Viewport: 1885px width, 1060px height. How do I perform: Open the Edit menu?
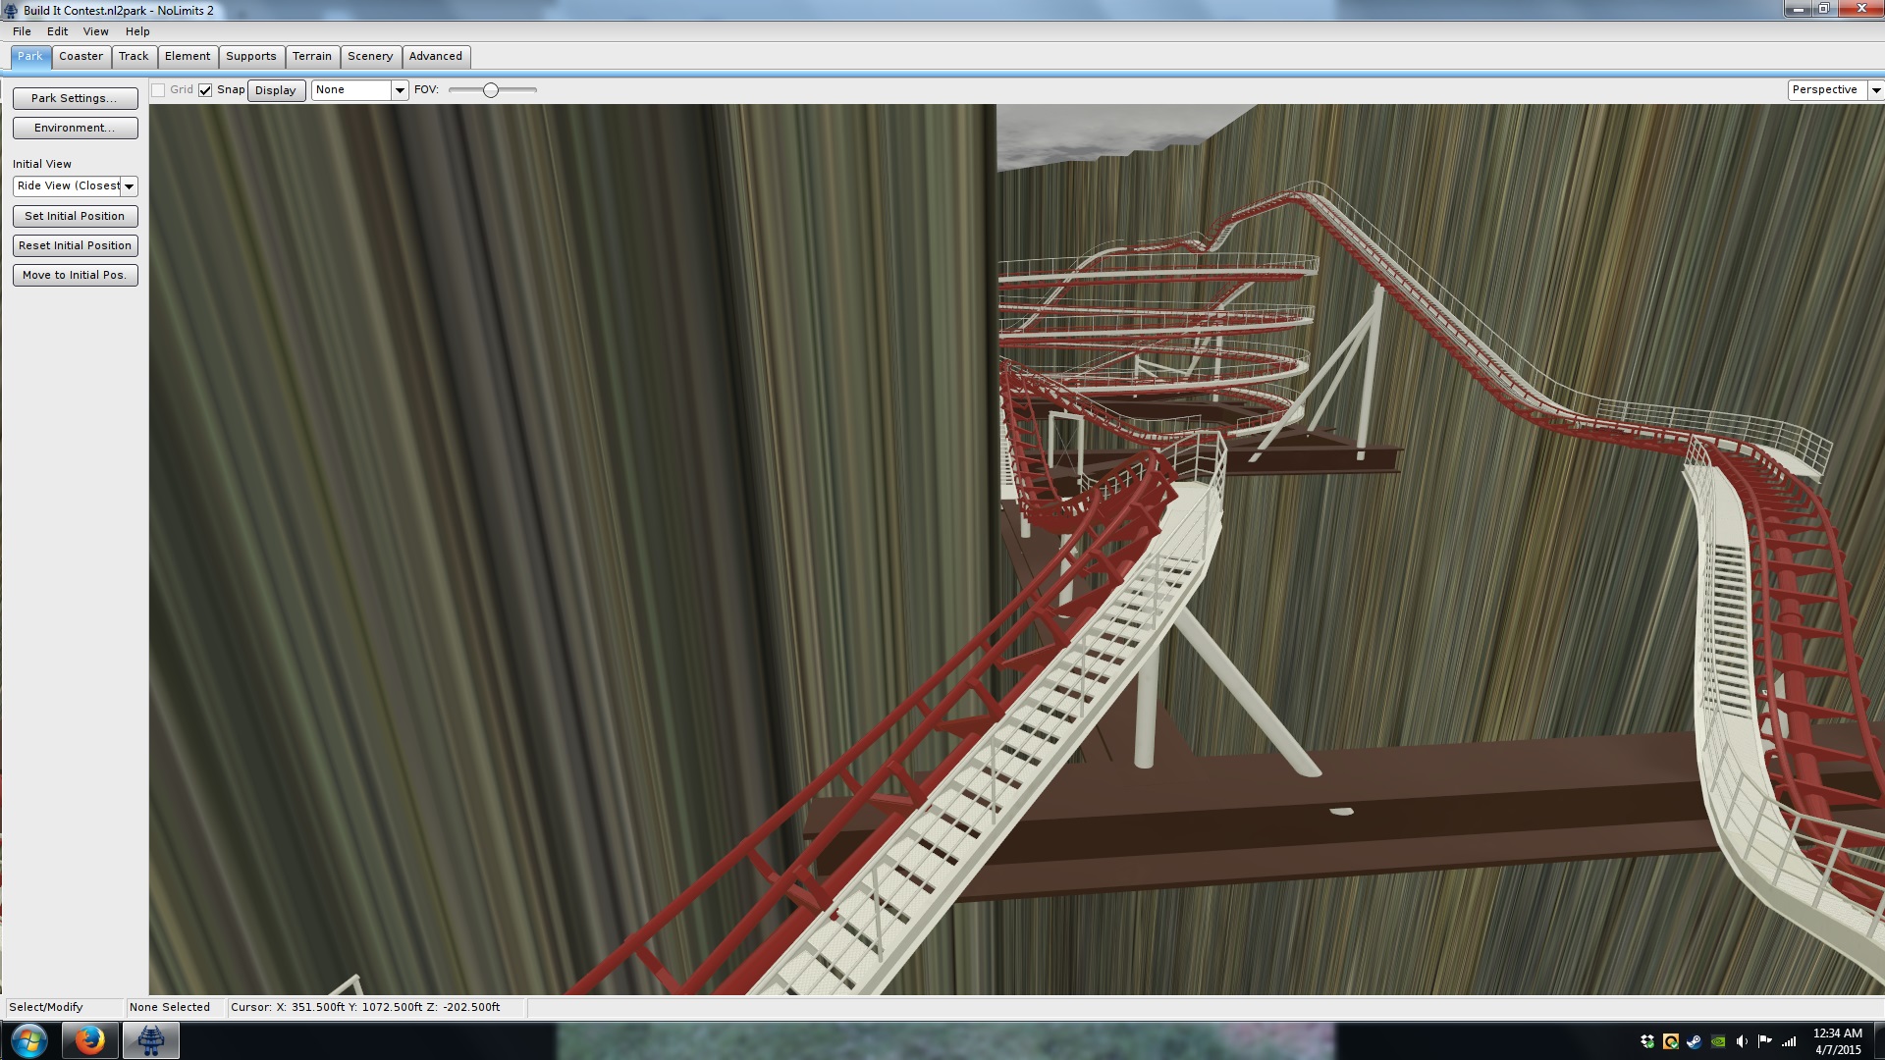[x=57, y=31]
